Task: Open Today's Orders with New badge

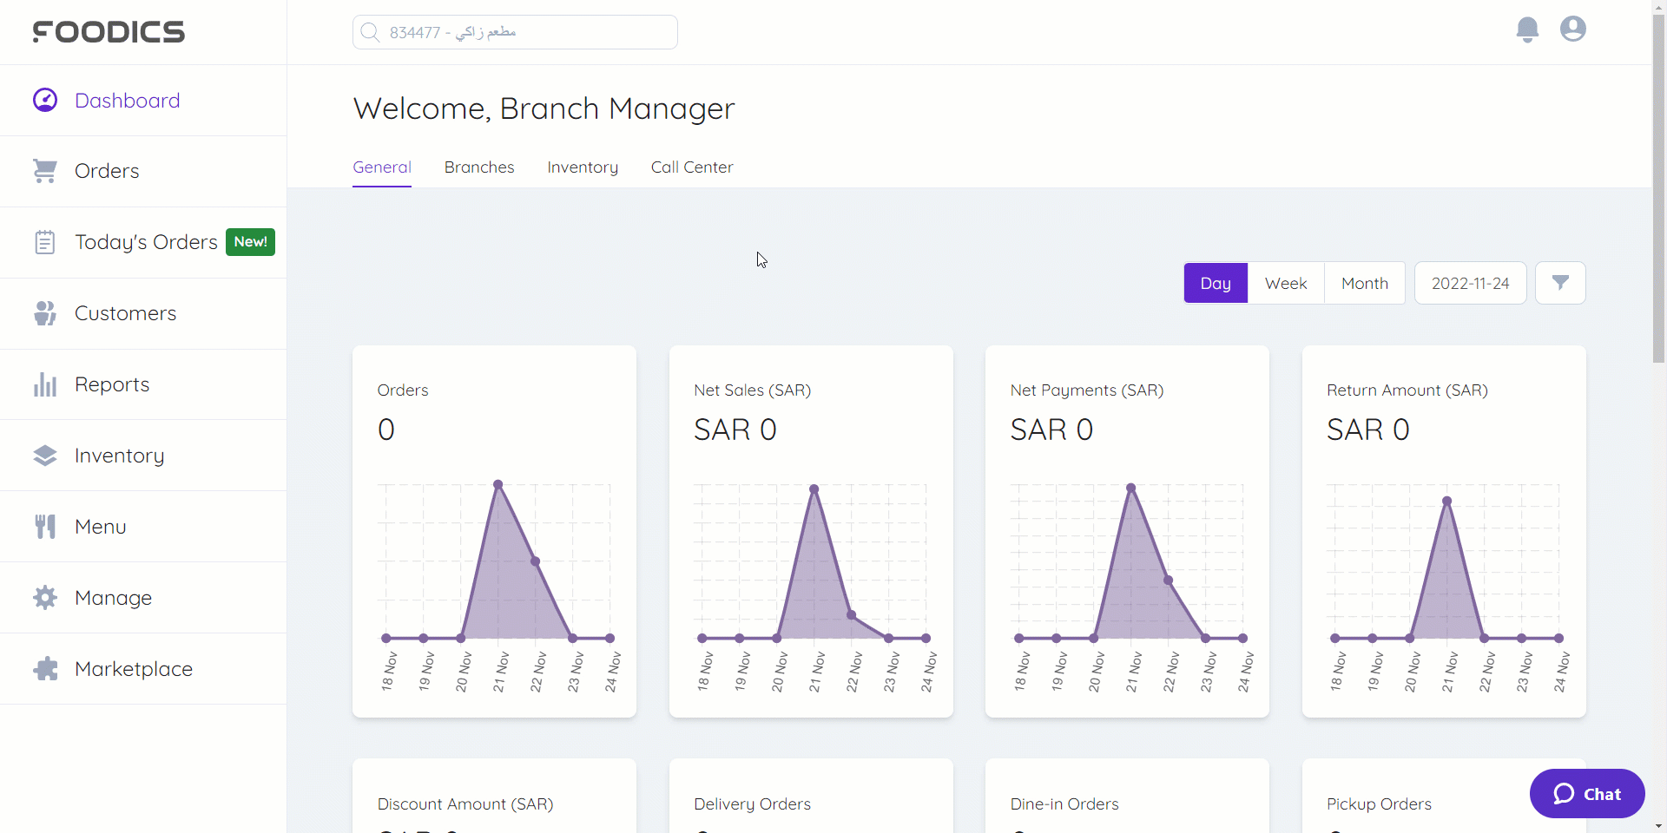Action: [x=146, y=242]
